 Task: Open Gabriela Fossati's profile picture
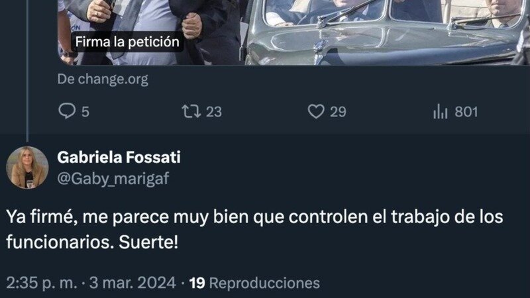click(27, 168)
